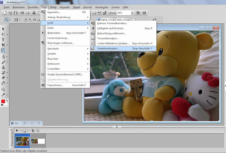The width and height of the screenshot is (226, 153).
Task: Open the Effekt menu
Action: click(54, 7)
